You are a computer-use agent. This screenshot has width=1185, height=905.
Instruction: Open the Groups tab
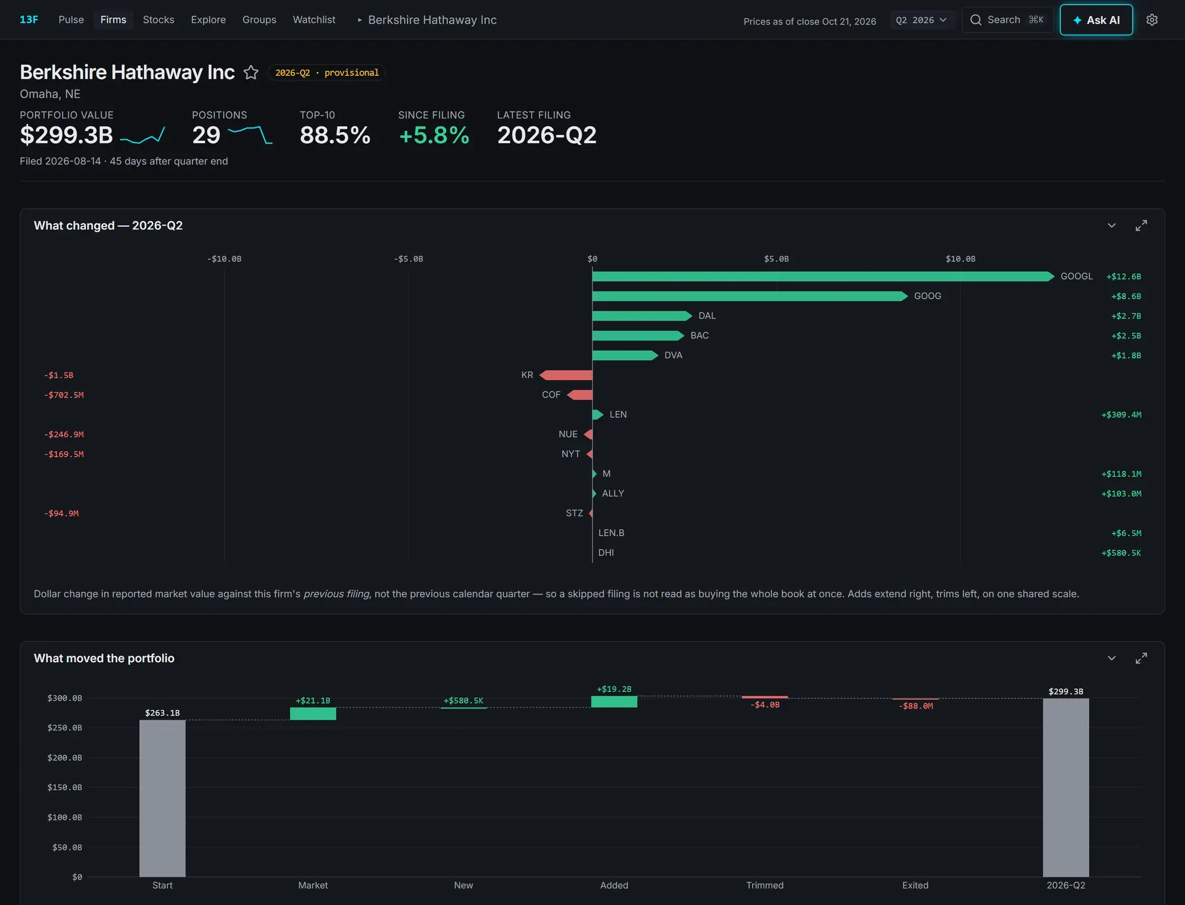259,20
